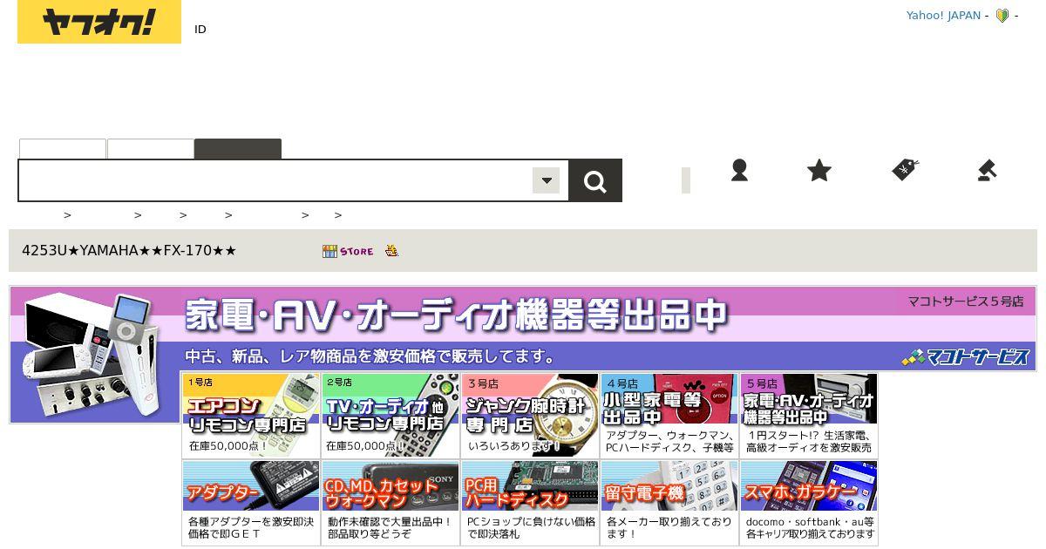Open the person account icon

point(739,170)
